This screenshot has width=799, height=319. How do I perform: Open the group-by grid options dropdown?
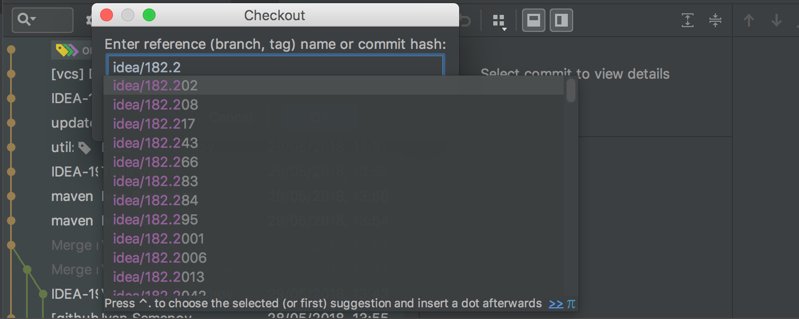coord(499,21)
